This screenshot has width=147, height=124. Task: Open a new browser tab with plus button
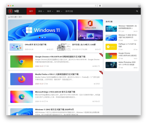[x=139, y=6]
